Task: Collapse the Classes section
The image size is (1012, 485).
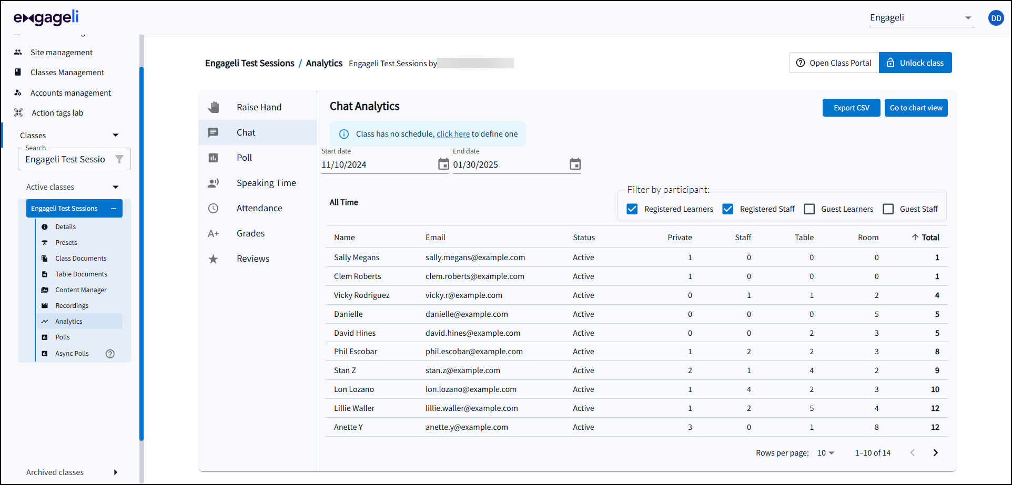Action: pyautogui.click(x=116, y=136)
